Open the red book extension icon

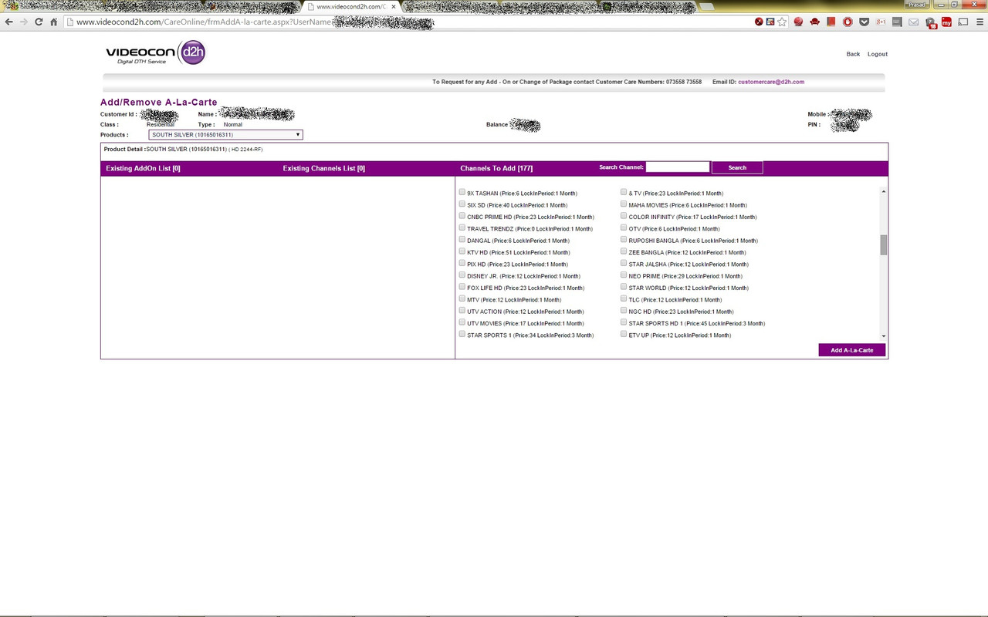[831, 22]
